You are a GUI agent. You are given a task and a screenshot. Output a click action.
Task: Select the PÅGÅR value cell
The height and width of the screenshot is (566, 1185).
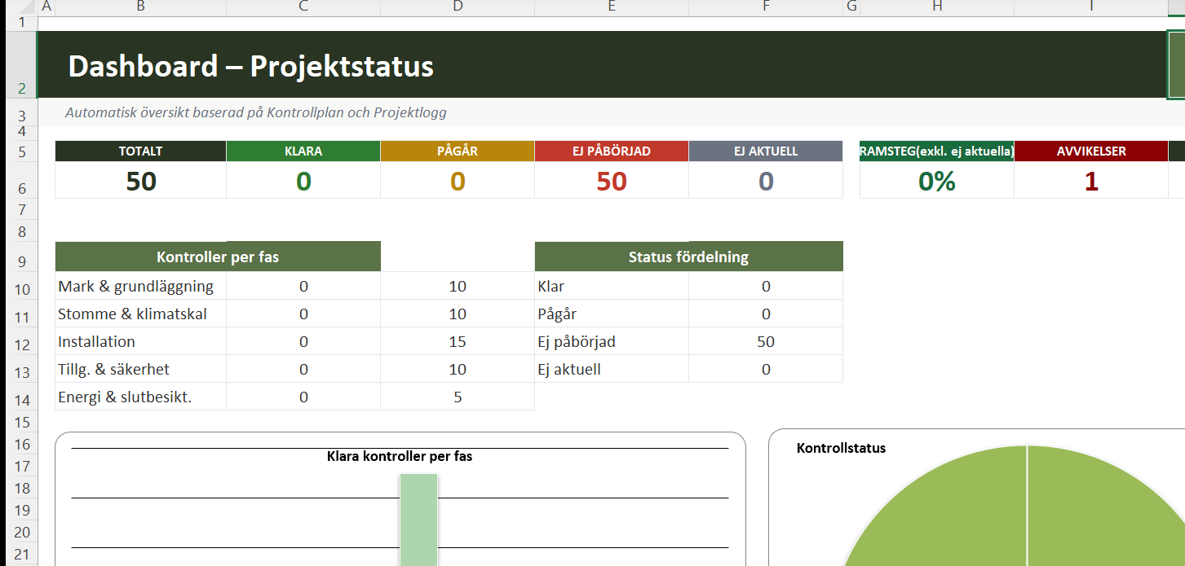(x=458, y=180)
